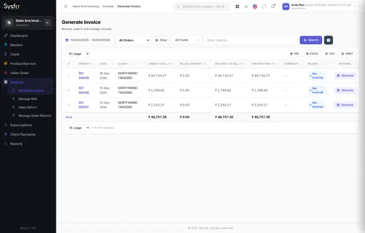Image resolution: width=365 pixels, height=233 pixels.
Task: Open the All Fields dropdown
Action: (187, 40)
